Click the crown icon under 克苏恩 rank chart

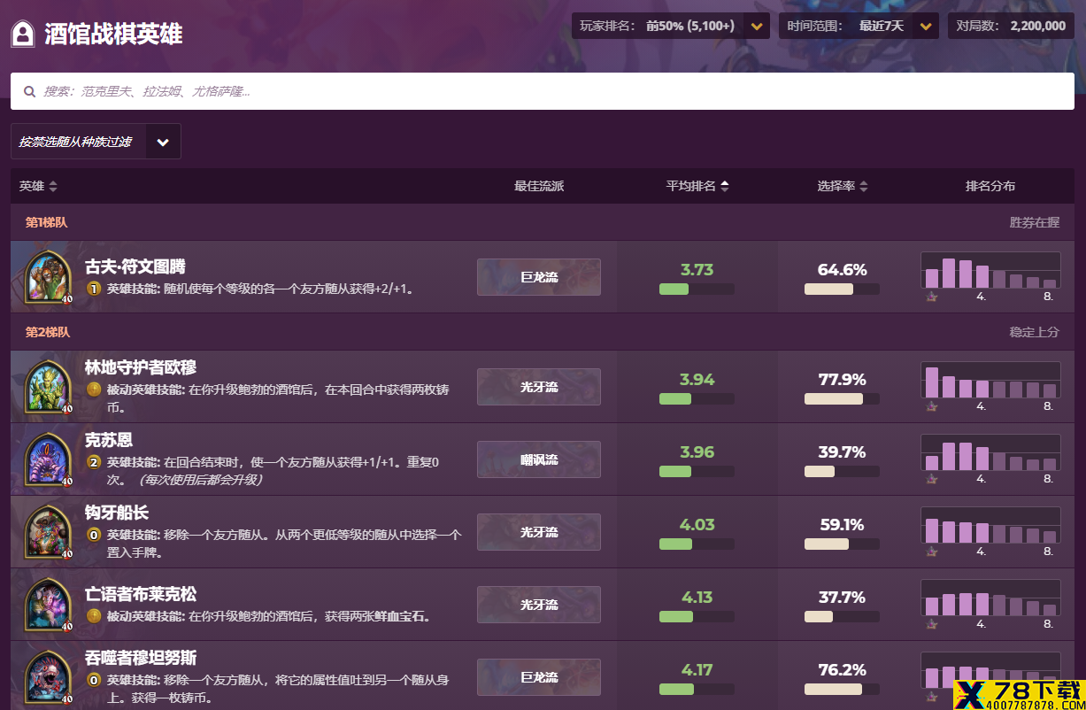931,479
